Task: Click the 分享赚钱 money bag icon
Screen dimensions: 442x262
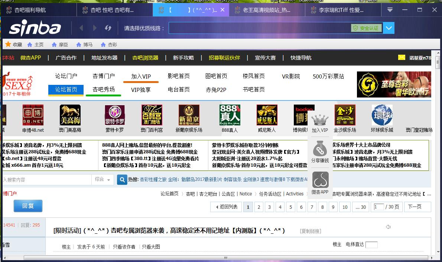Action: tap(320, 150)
